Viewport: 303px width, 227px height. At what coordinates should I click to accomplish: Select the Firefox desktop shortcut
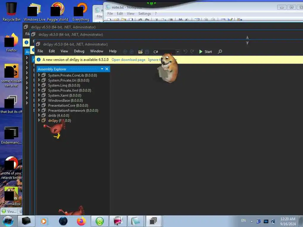[x=12, y=43]
